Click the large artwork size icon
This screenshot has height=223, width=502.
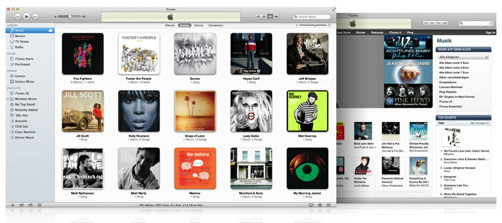point(330,25)
